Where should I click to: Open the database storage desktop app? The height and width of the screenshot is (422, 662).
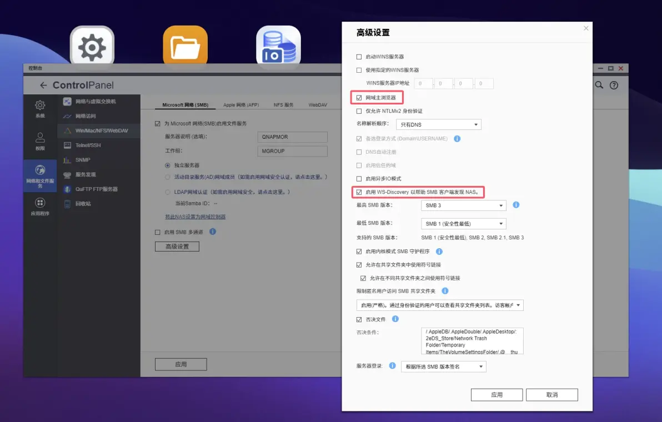[x=279, y=47]
